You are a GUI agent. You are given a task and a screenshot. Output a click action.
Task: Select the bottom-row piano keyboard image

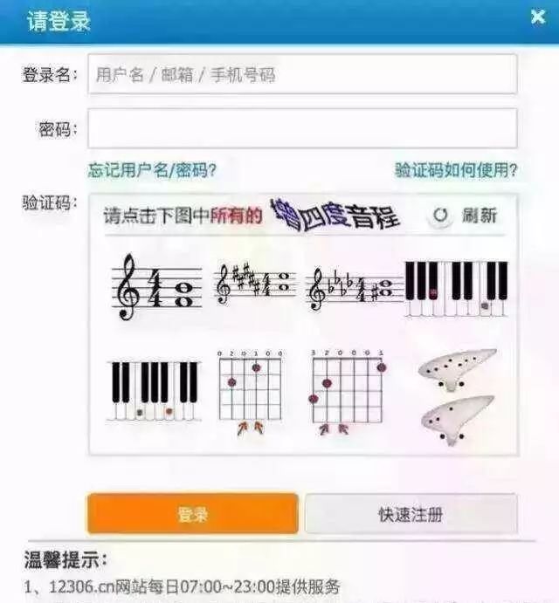click(x=154, y=391)
